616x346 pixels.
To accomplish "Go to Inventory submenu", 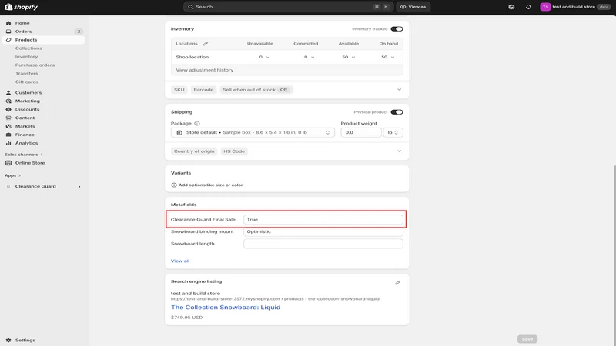I will [x=27, y=56].
